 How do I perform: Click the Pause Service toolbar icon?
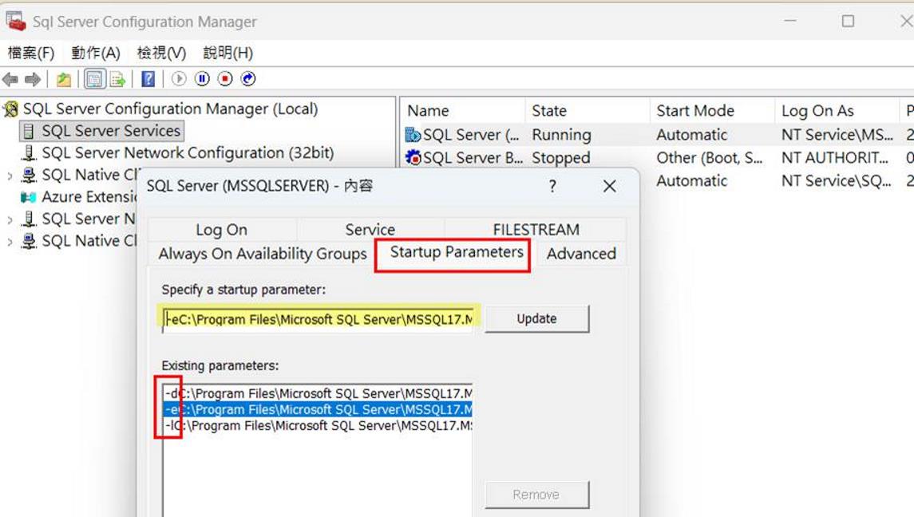(202, 79)
